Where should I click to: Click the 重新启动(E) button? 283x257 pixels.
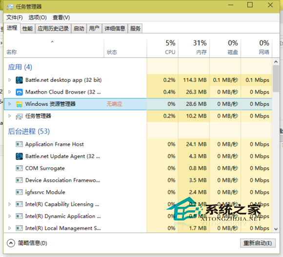click(x=258, y=243)
